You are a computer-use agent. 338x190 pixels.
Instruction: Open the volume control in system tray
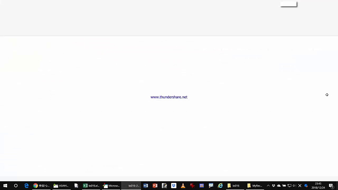pyautogui.click(x=294, y=186)
